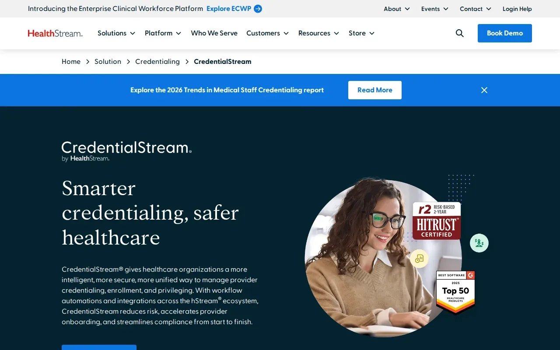This screenshot has height=350, width=560.
Task: Click the Explore ECWP arrow icon
Action: (x=258, y=9)
